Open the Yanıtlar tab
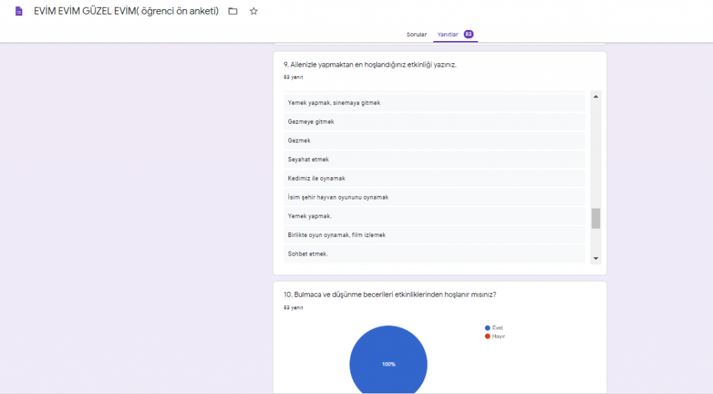The width and height of the screenshot is (713, 394). click(x=446, y=35)
